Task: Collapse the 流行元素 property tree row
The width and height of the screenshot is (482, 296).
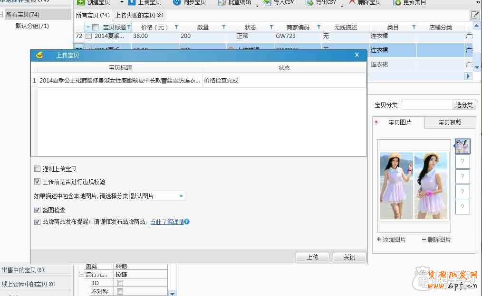Action: [81, 275]
